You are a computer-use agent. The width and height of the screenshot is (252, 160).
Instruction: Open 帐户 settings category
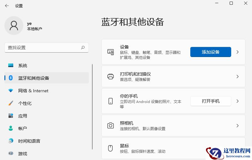pyautogui.click(x=47, y=128)
